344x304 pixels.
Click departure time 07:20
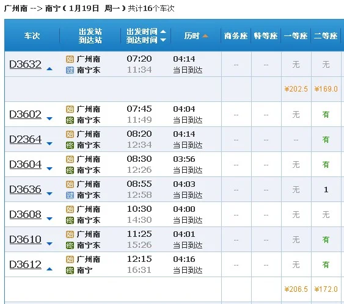(139, 59)
